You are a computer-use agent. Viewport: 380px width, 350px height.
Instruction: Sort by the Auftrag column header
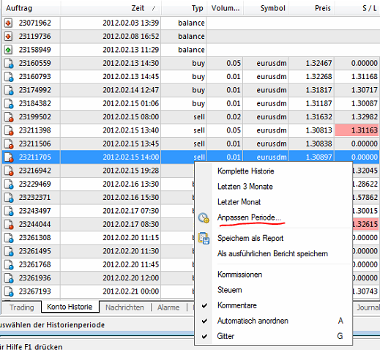31,8
